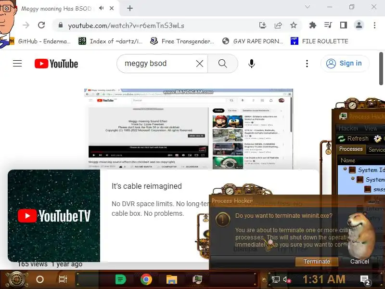Click the forward navigation arrow

[x=26, y=25]
